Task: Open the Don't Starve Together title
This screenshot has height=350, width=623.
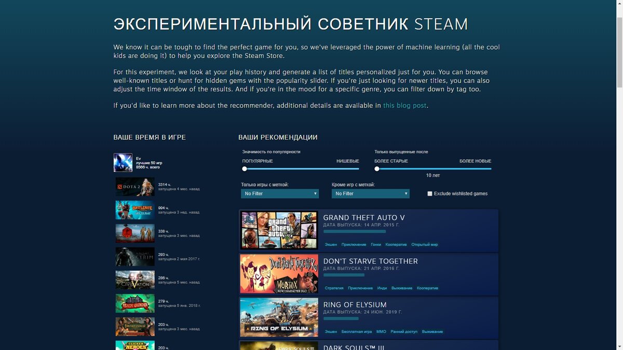Action: [371, 261]
